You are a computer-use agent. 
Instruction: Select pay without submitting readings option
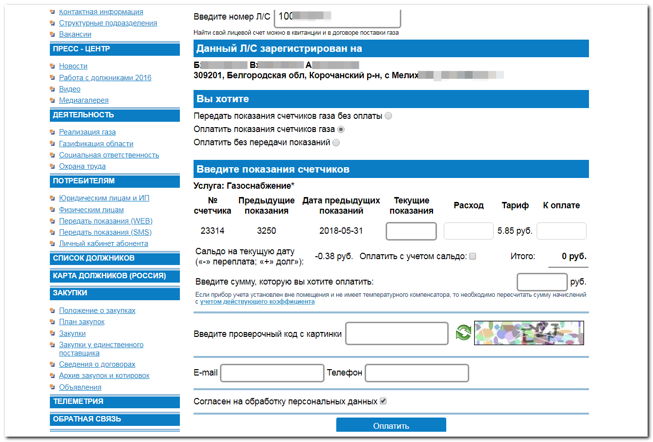[336, 142]
